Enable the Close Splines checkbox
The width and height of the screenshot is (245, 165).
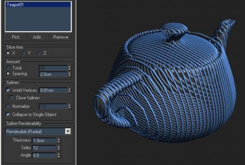point(12,98)
